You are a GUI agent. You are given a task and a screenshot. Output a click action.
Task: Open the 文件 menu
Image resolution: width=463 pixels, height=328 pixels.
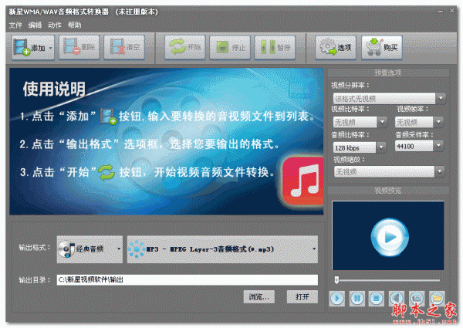click(x=15, y=25)
